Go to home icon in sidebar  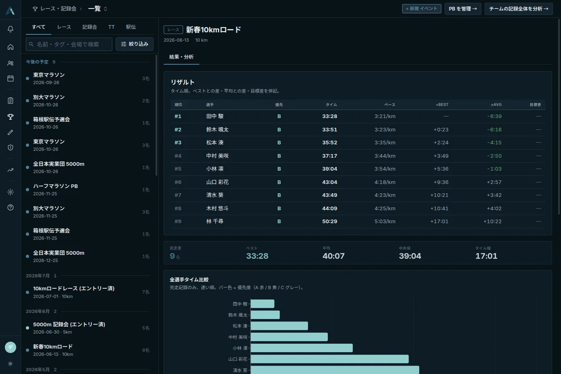tap(11, 47)
